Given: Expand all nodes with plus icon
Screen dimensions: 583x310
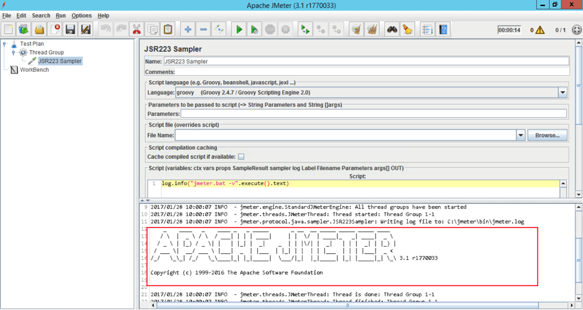Looking at the screenshot, I should coord(188,29).
